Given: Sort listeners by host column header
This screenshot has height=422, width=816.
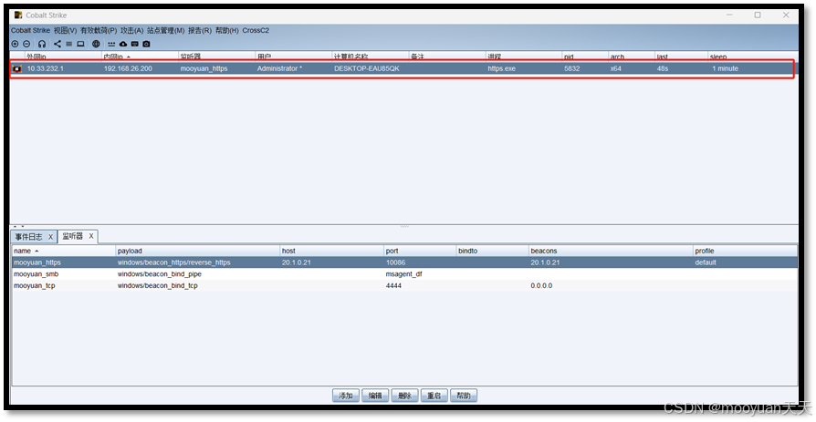Looking at the screenshot, I should click(x=331, y=251).
